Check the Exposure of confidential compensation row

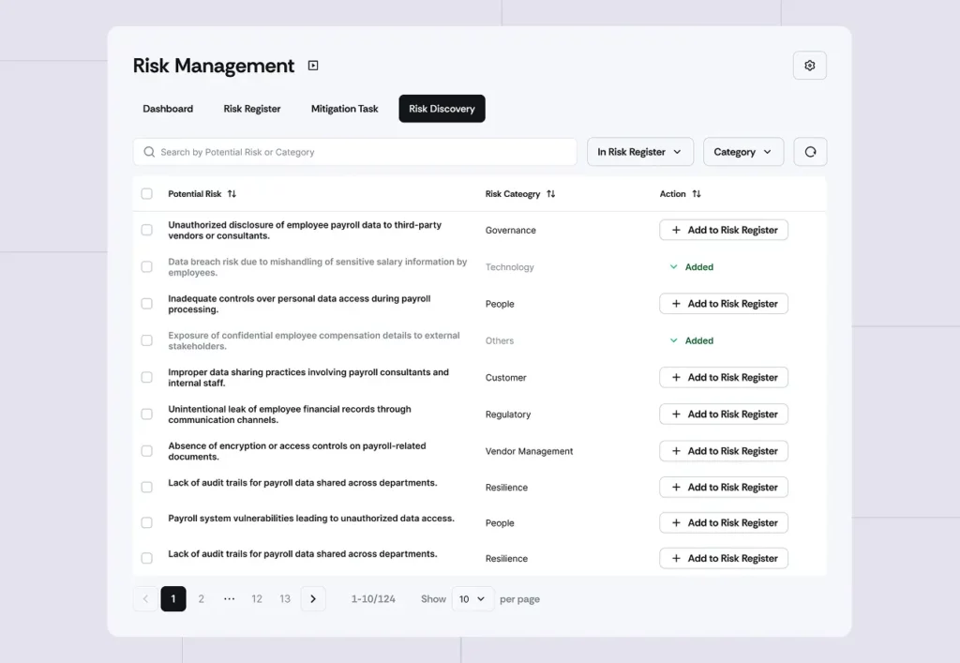[x=147, y=340]
